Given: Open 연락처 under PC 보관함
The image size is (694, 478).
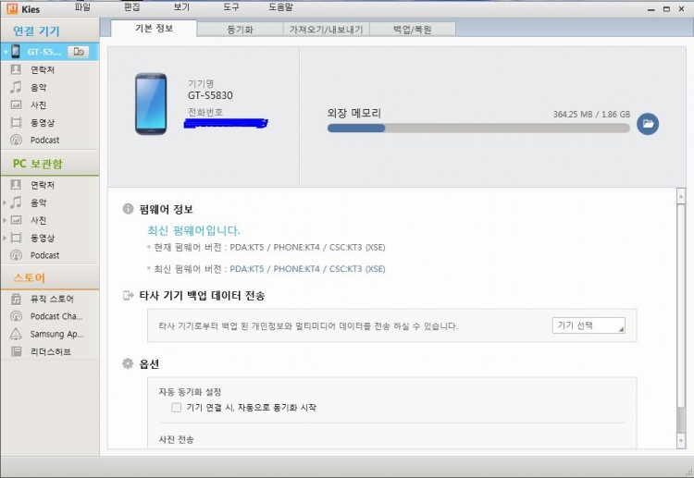Looking at the screenshot, I should (43, 185).
